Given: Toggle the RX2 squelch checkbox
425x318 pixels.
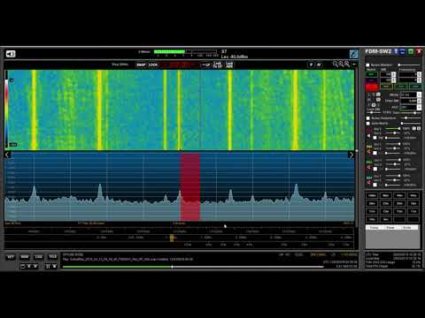Looking at the screenshot, I should point(375,153).
